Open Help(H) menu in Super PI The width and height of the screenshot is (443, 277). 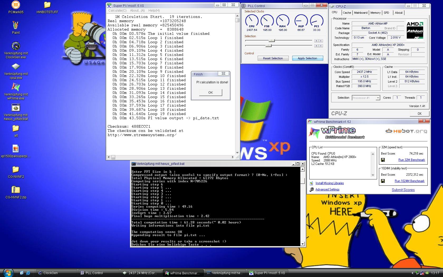(x=154, y=11)
